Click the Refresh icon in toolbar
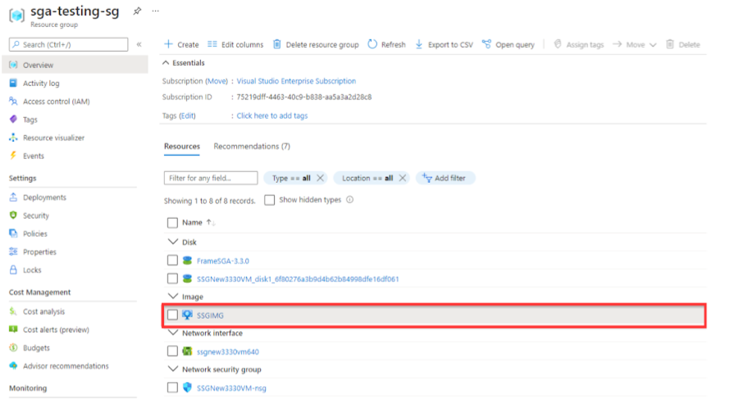The image size is (748, 409). [372, 44]
